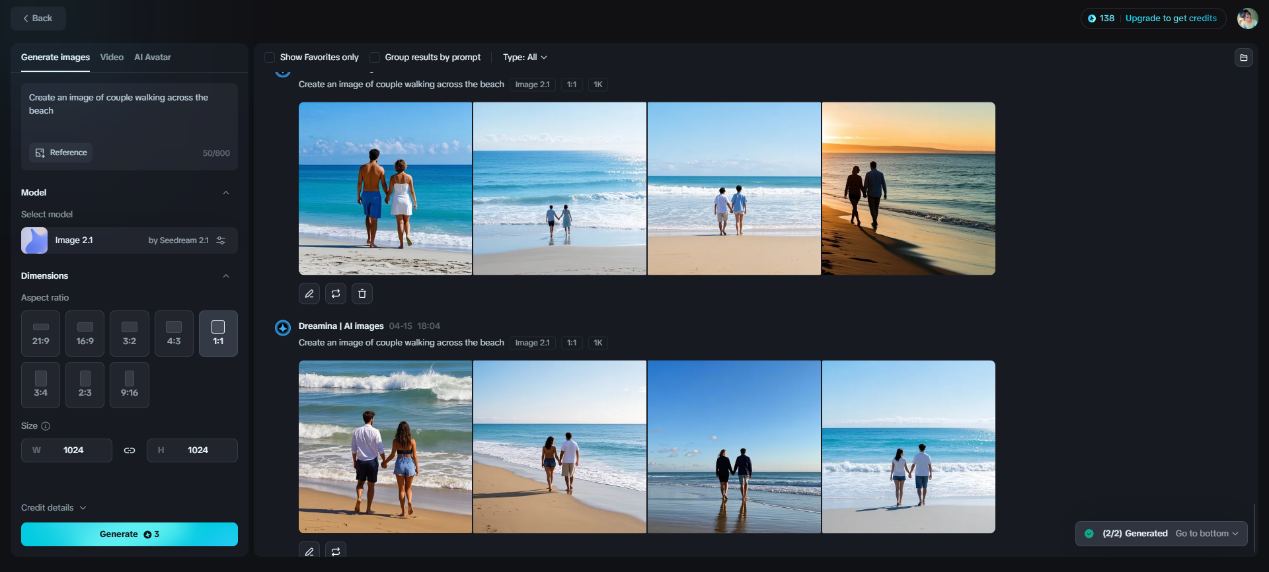Image resolution: width=1269 pixels, height=572 pixels.
Task: Select the 16:9 aspect ratio
Action: pos(85,334)
